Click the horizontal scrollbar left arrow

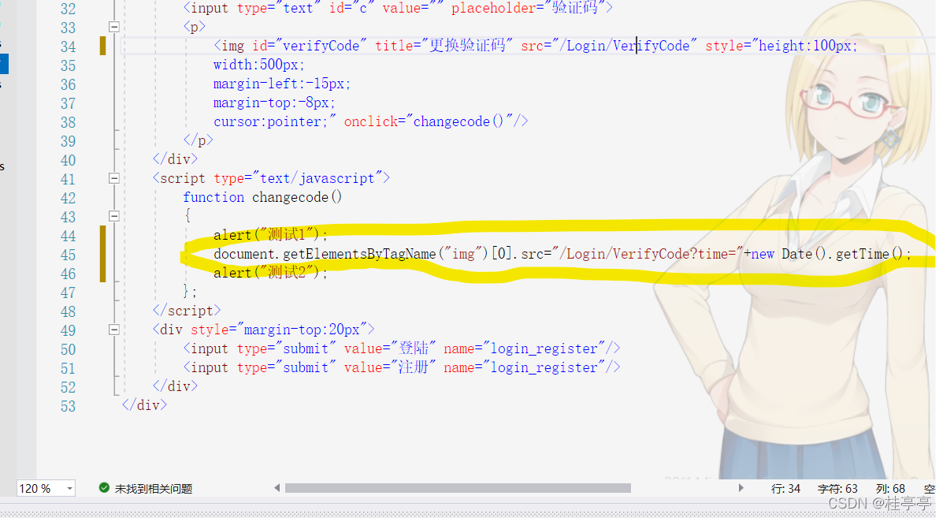click(x=277, y=488)
